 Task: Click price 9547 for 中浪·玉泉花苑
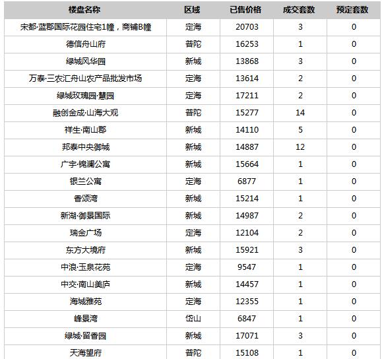click(247, 267)
